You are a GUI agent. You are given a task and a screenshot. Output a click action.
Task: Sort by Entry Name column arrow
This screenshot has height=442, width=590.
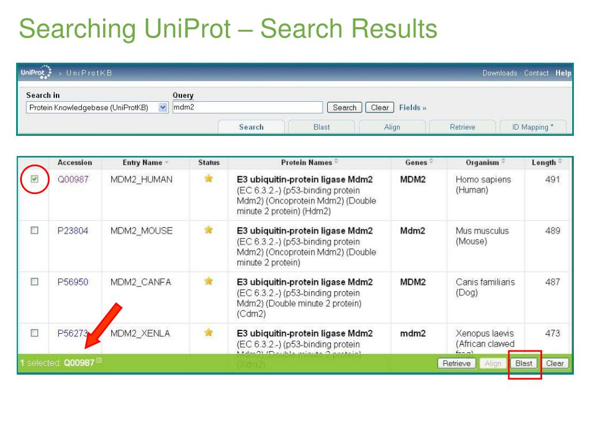point(167,162)
